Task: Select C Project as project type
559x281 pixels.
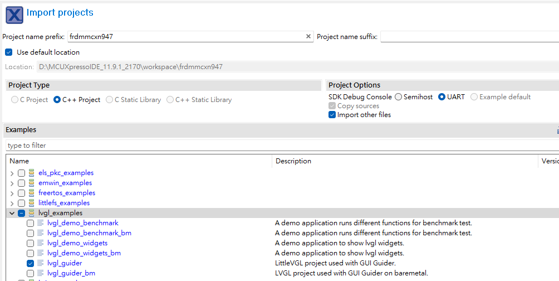Action: click(x=14, y=100)
